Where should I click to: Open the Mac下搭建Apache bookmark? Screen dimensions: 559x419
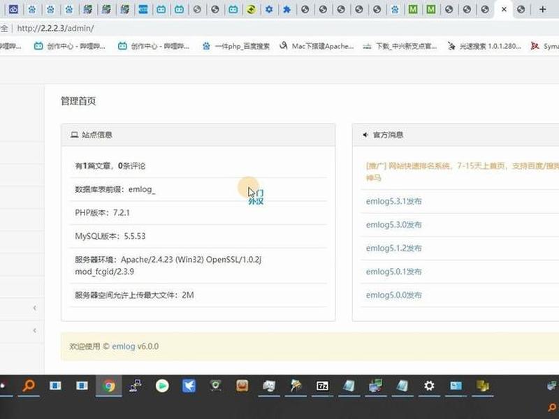(317, 46)
